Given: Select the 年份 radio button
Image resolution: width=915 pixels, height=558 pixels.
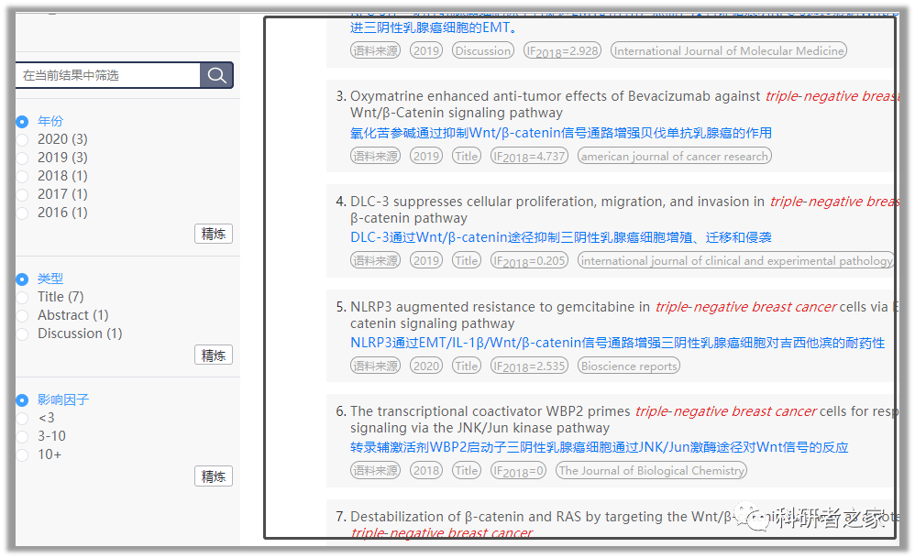Looking at the screenshot, I should (22, 121).
